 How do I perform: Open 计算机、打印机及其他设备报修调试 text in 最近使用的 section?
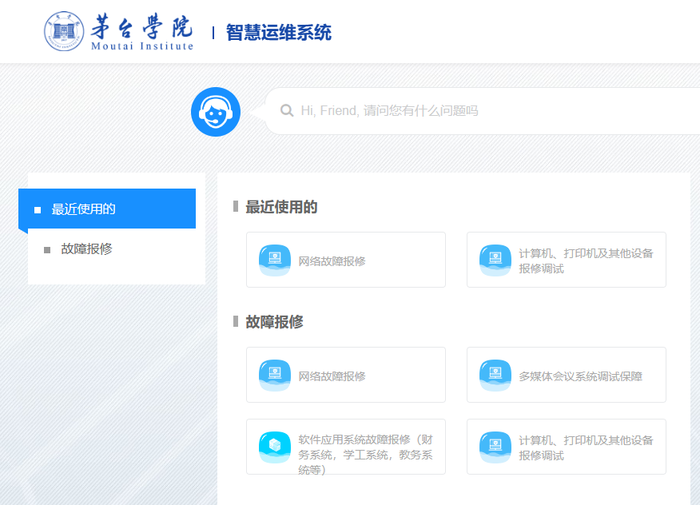pyautogui.click(x=586, y=260)
